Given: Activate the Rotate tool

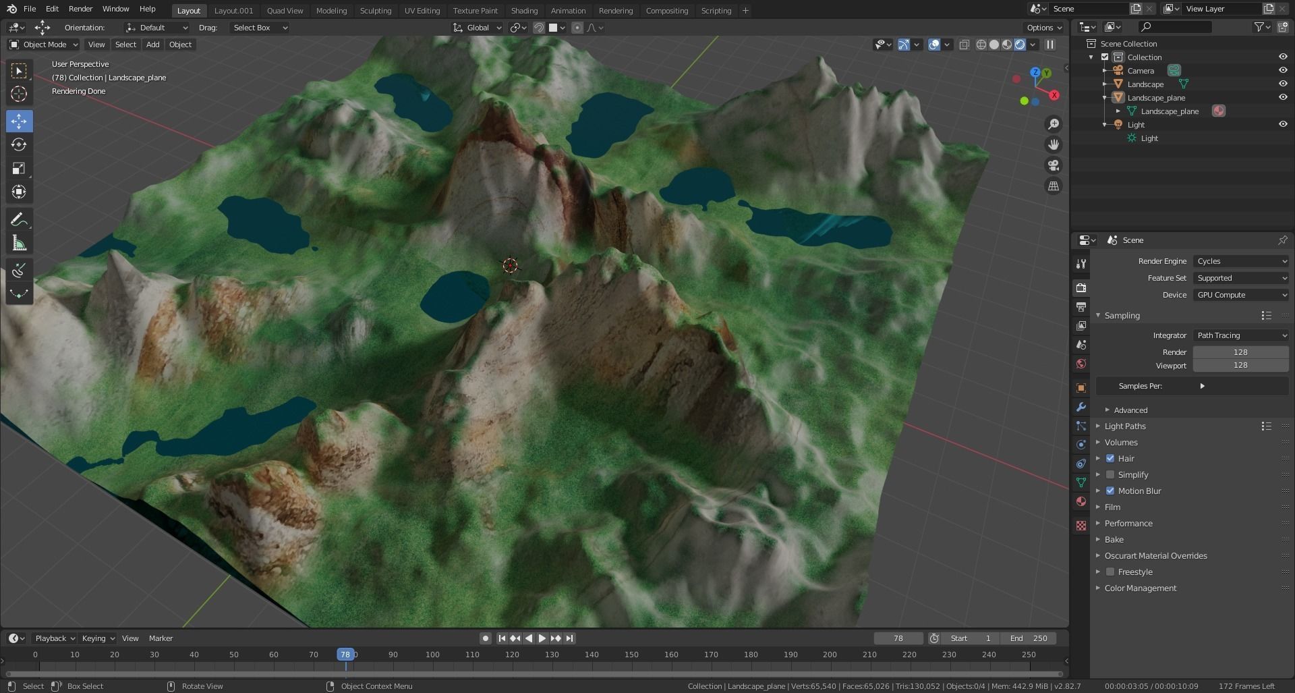Looking at the screenshot, I should pyautogui.click(x=19, y=145).
